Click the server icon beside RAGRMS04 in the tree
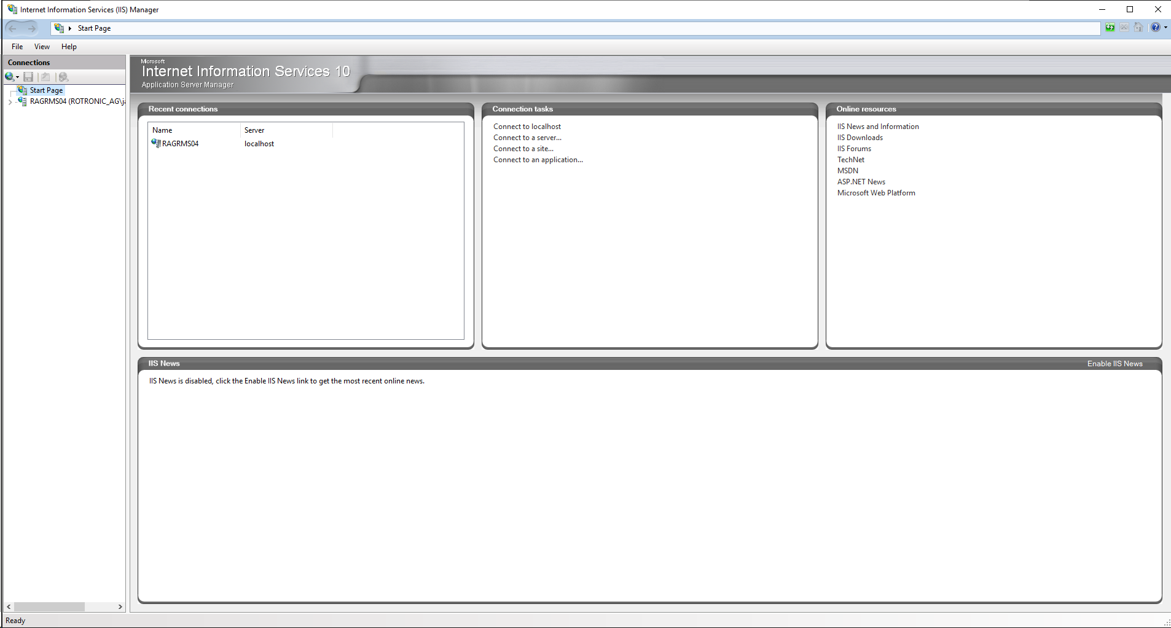This screenshot has width=1171, height=628. tap(22, 101)
